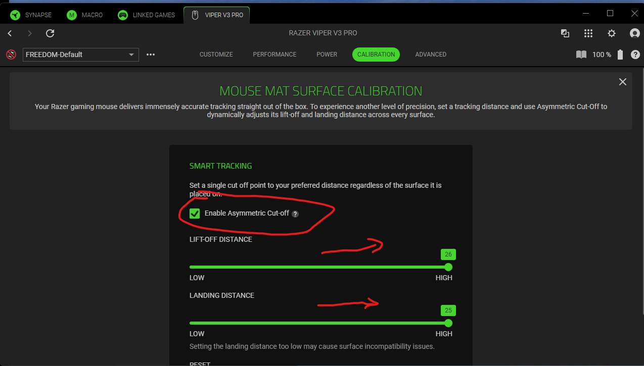Click the Asymmetric Cut-off help tooltip icon
The width and height of the screenshot is (644, 366).
pyautogui.click(x=295, y=214)
